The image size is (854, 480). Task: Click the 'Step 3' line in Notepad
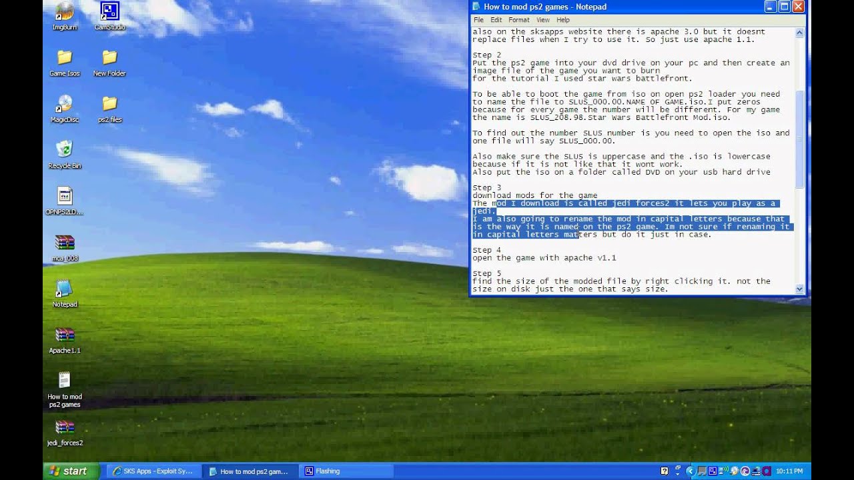click(486, 188)
